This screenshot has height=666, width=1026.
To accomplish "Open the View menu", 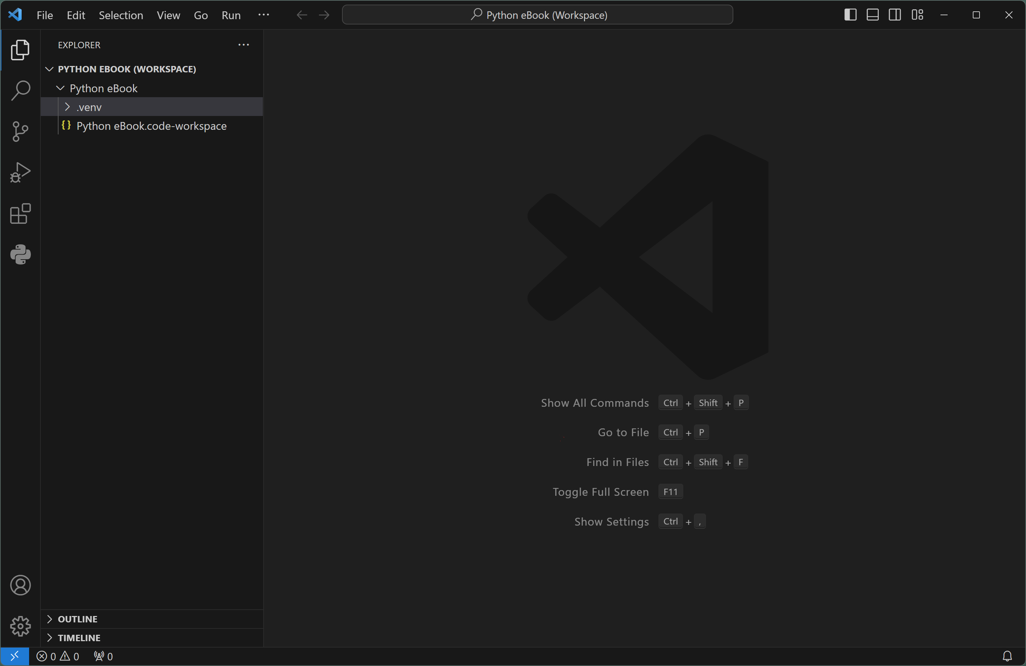I will (x=168, y=15).
